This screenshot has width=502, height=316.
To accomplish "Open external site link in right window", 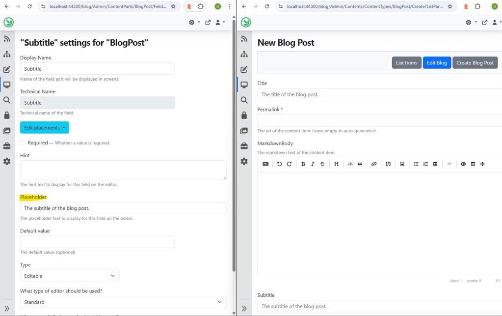I will click(485, 23).
